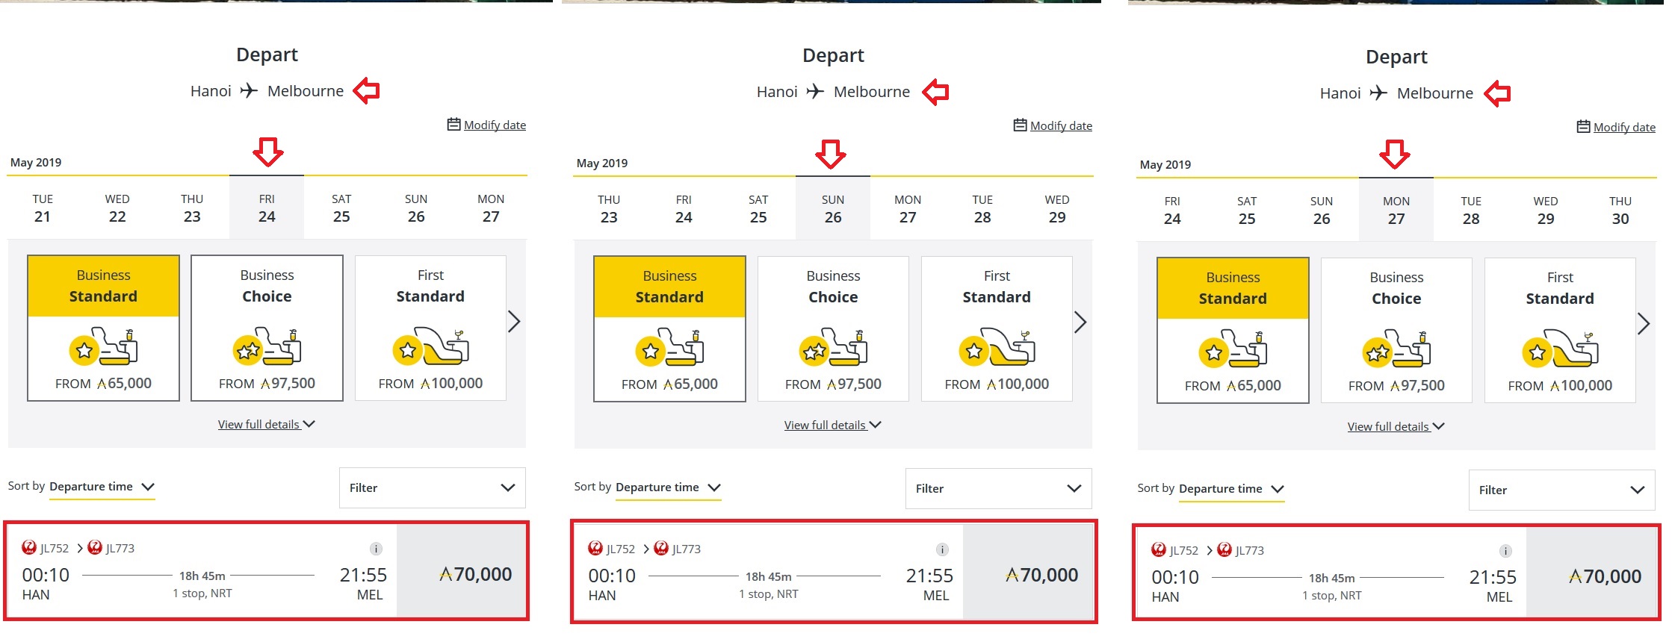Screen dimensions: 1672x642
Task: Click Modify date link in right panel
Action: coord(1624,128)
